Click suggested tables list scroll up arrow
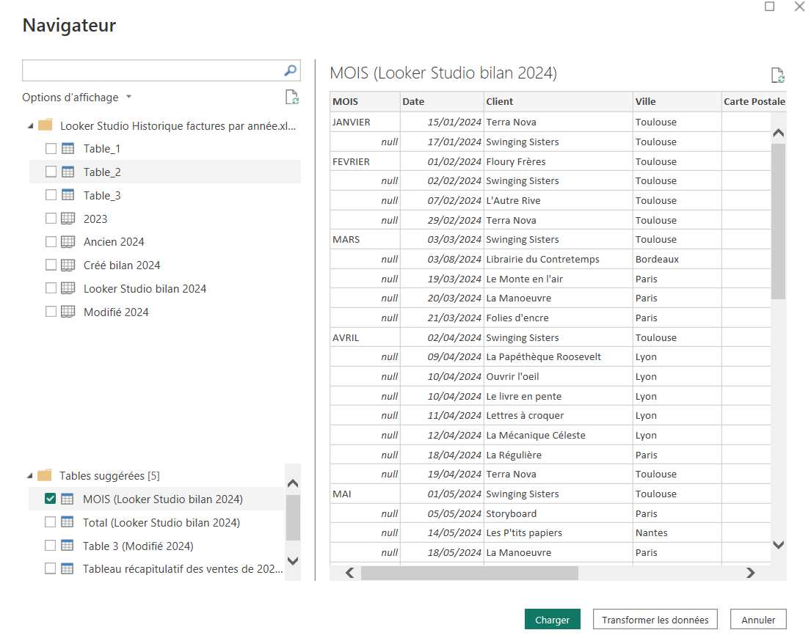The height and width of the screenshot is (641, 811). click(293, 483)
